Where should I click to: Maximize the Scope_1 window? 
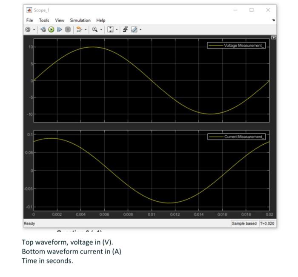pos(252,10)
